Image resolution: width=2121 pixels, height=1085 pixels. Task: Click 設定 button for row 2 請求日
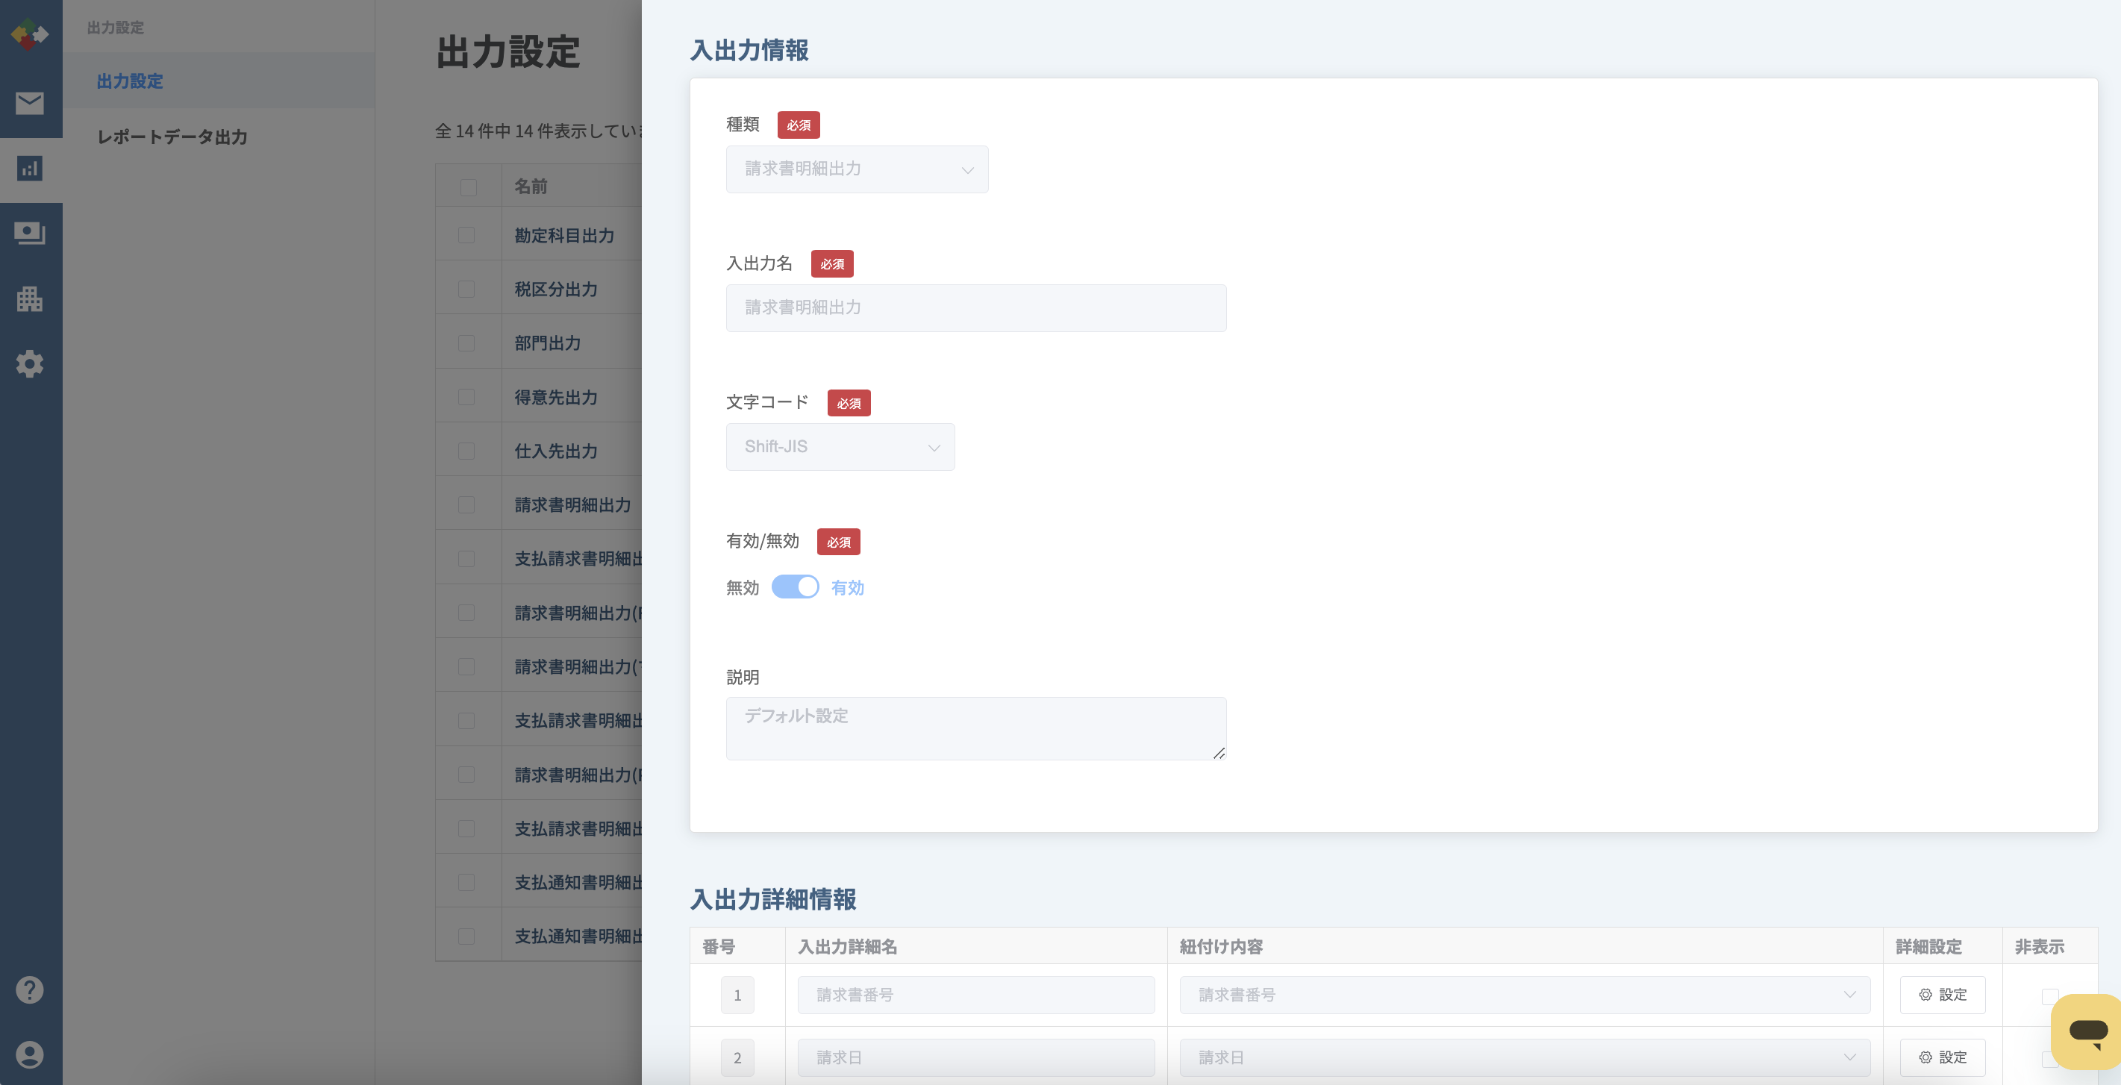point(1943,1057)
